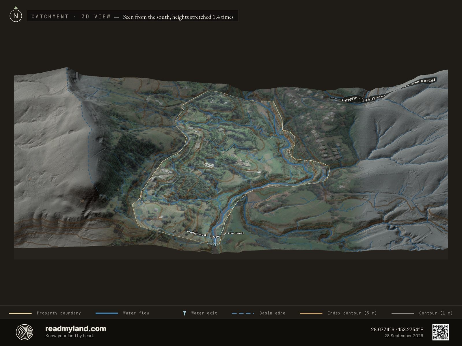The width and height of the screenshot is (462, 346).
Task: Click the 'Contour (1 m)' legend label
Action: 436,313
